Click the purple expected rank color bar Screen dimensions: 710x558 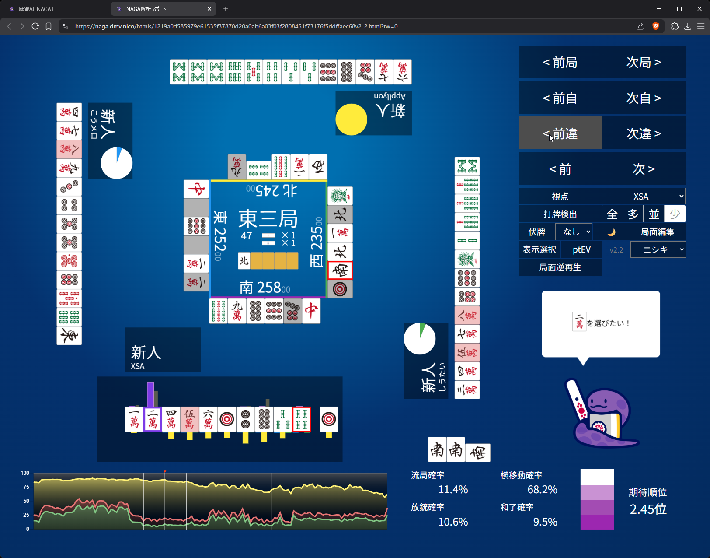(x=597, y=499)
